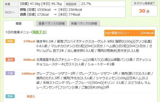Switch to 栄養バランスの詳細 tab

(84, 24)
